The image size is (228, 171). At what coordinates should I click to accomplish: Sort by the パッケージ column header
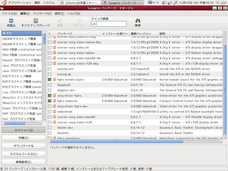click(78, 33)
